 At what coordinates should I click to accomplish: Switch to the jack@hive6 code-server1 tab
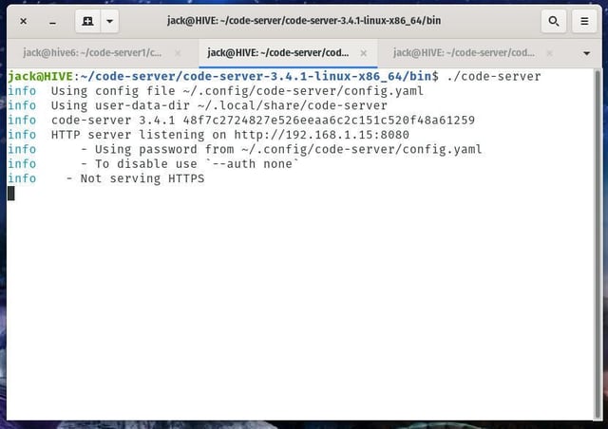(92, 53)
